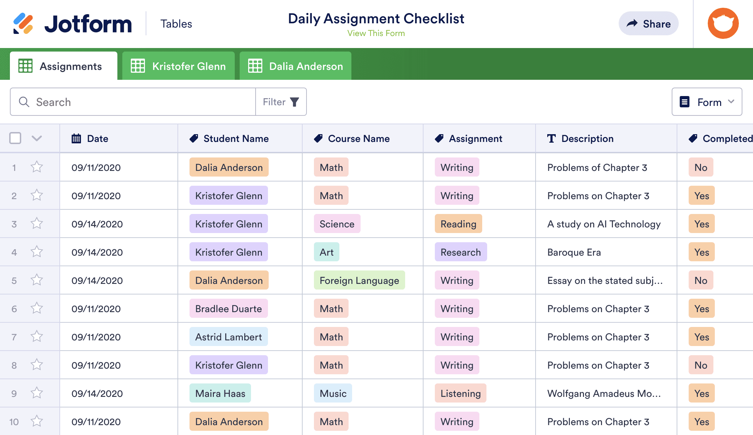Click the Jotform logo icon

coord(23,24)
